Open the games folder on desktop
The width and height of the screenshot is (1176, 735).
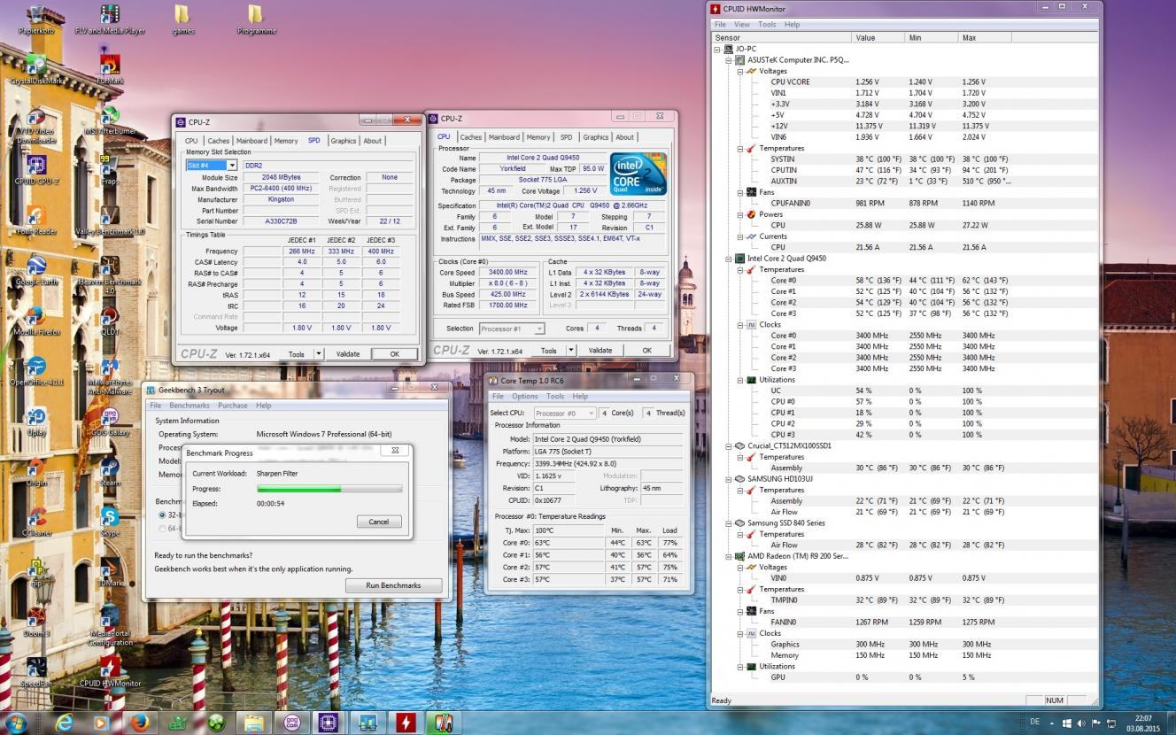(182, 16)
